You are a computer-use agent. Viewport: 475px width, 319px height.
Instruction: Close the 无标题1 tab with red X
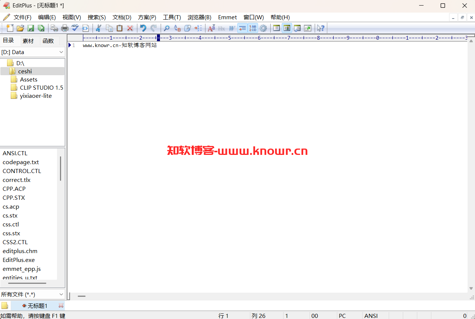tap(61, 305)
